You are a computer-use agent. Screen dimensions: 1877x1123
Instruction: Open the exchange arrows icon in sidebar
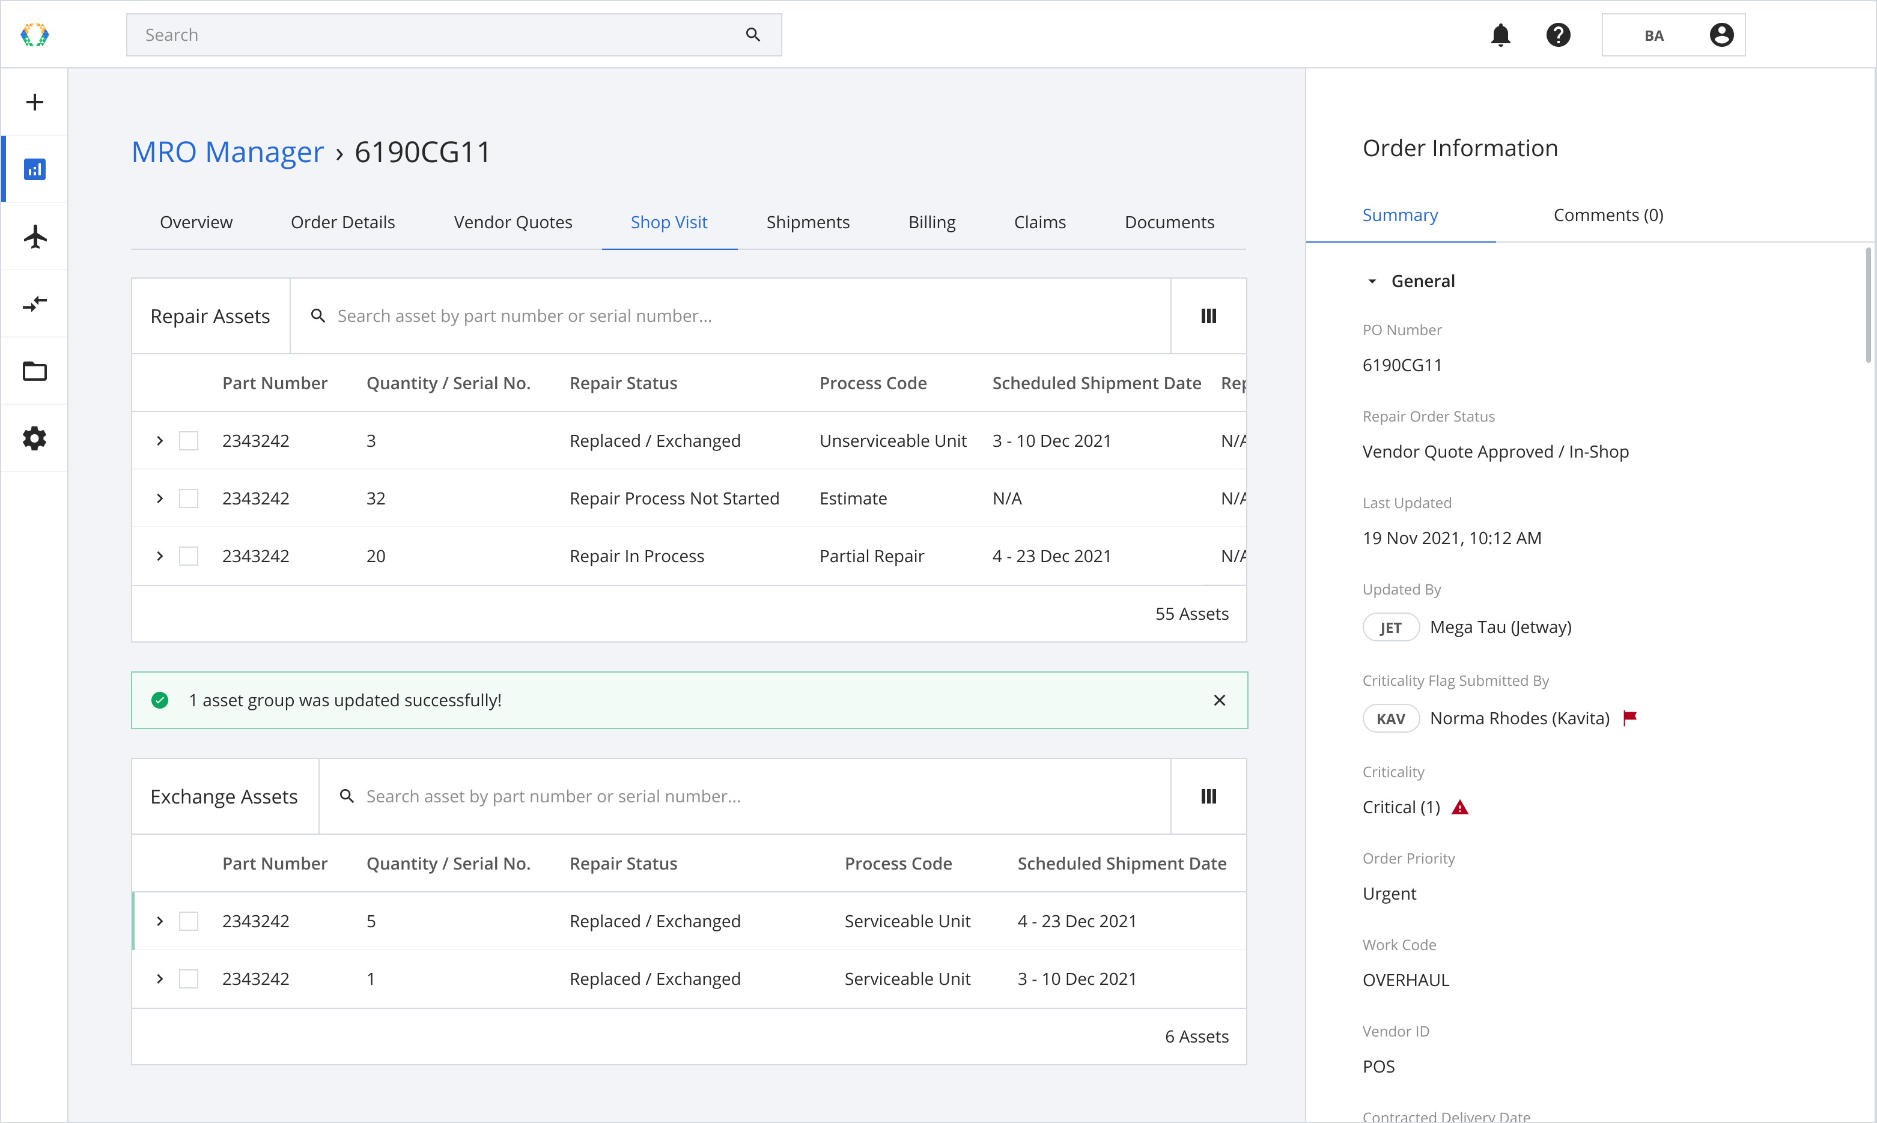tap(34, 303)
